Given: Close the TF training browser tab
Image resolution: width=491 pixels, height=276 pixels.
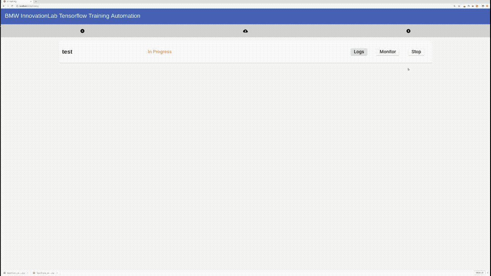Looking at the screenshot, I should (31, 1).
